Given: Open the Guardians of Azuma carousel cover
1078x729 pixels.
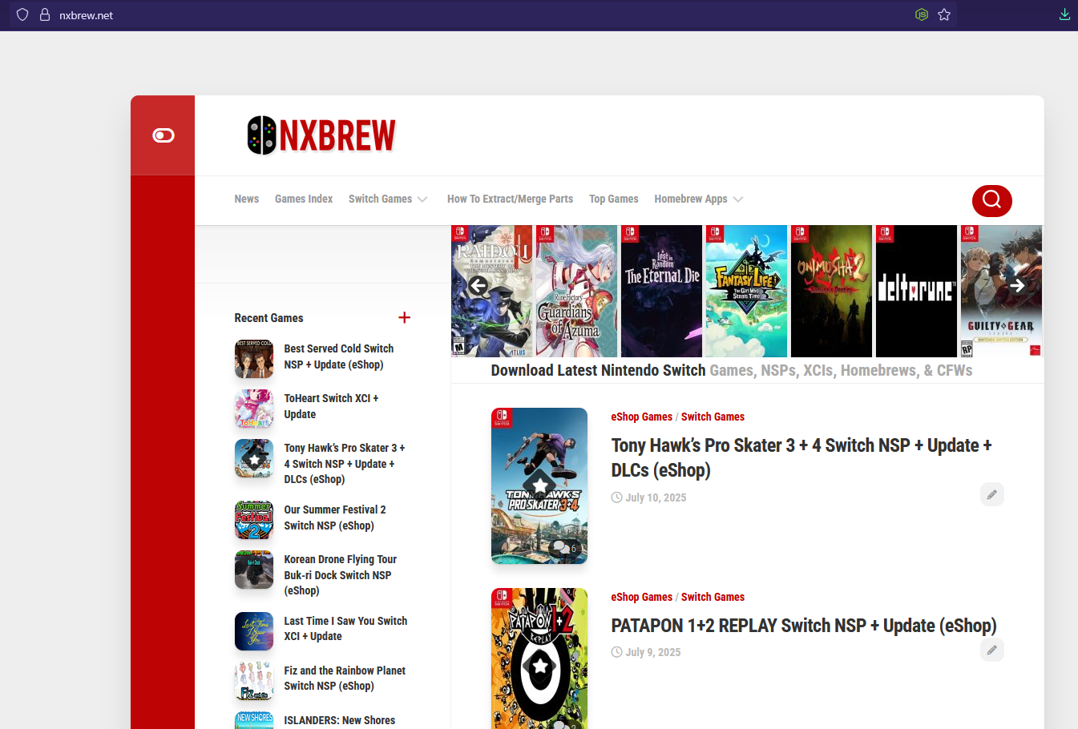Looking at the screenshot, I should pos(577,291).
